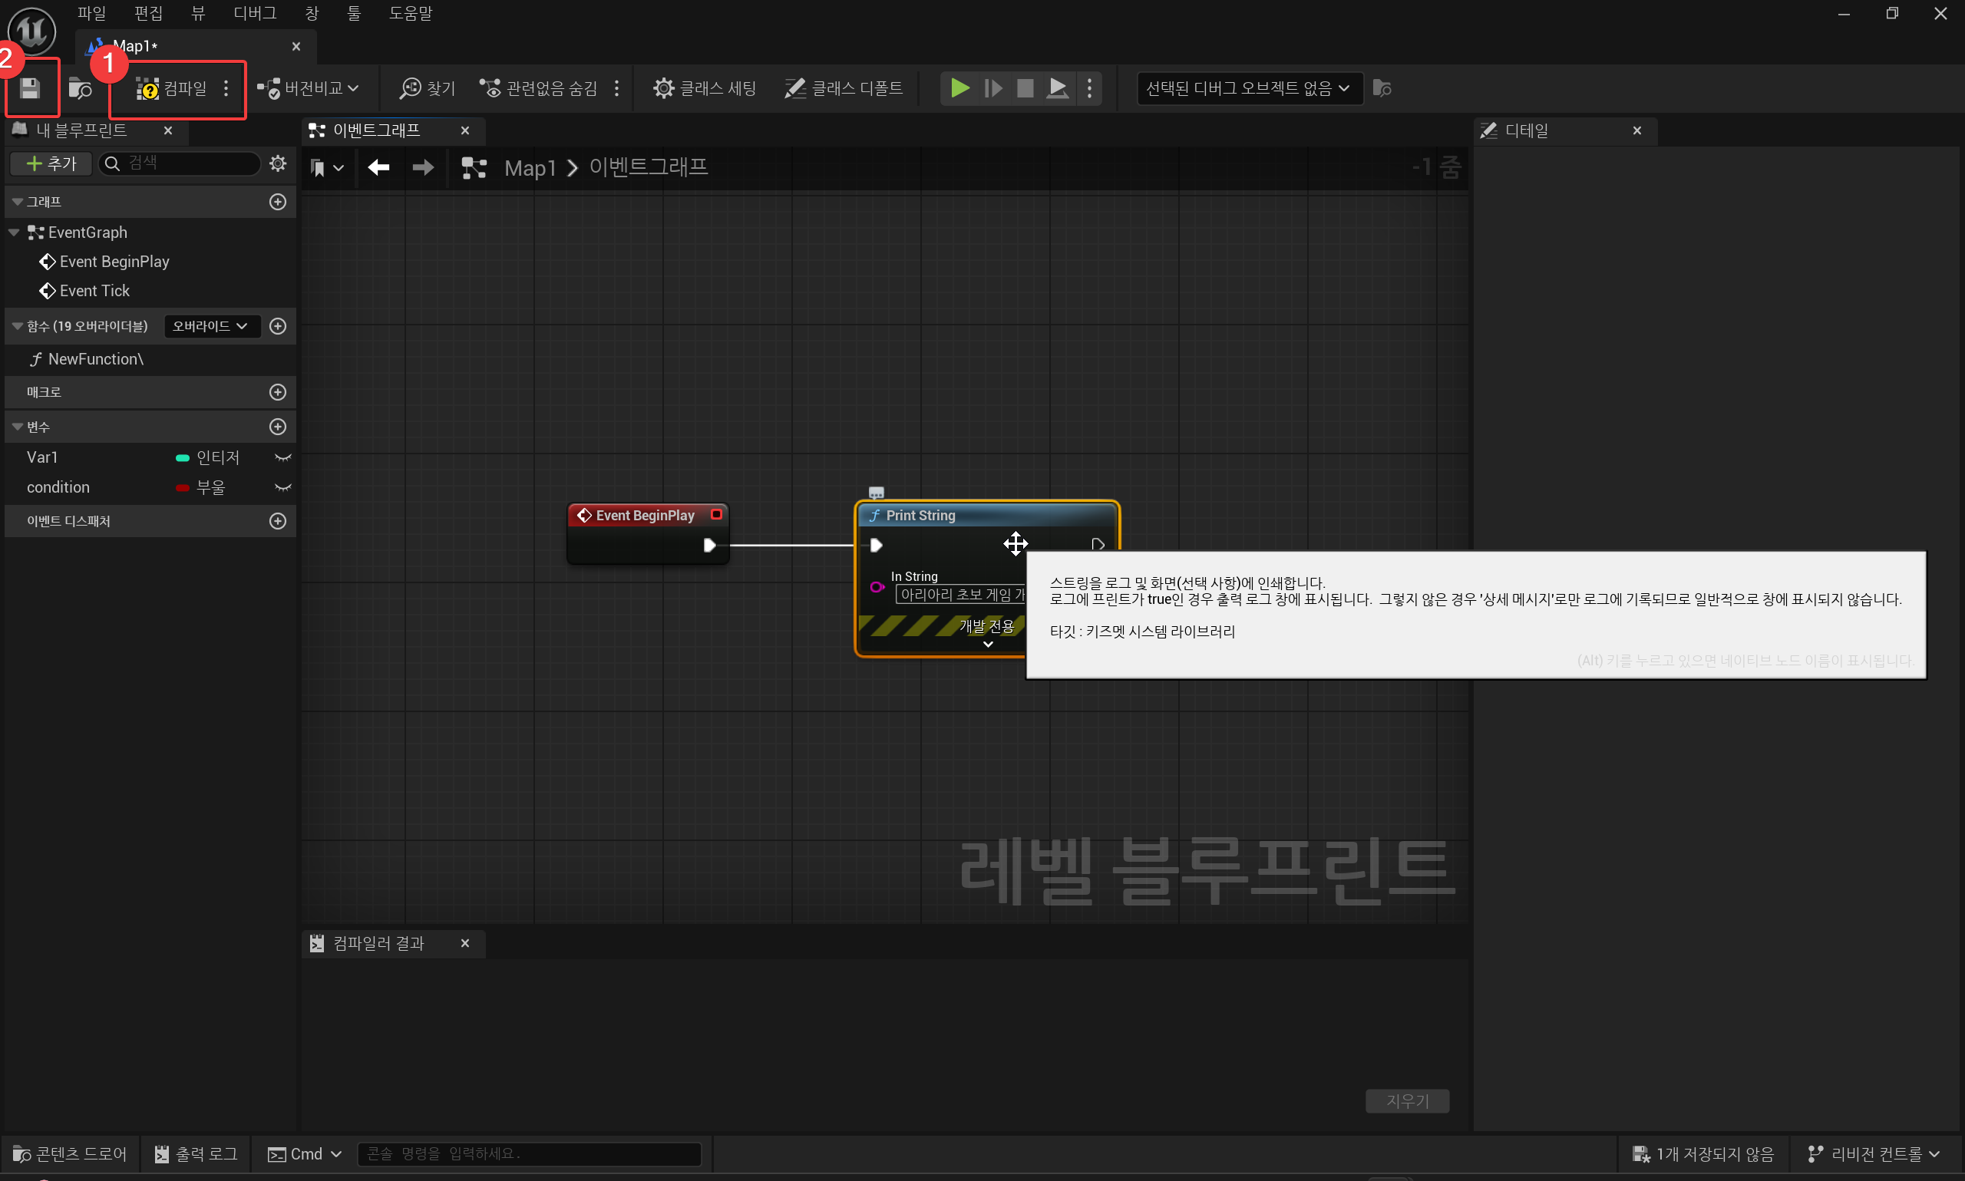Viewport: 1965px width, 1181px height.
Task: Click the back navigation arrow in graph
Action: (x=379, y=167)
